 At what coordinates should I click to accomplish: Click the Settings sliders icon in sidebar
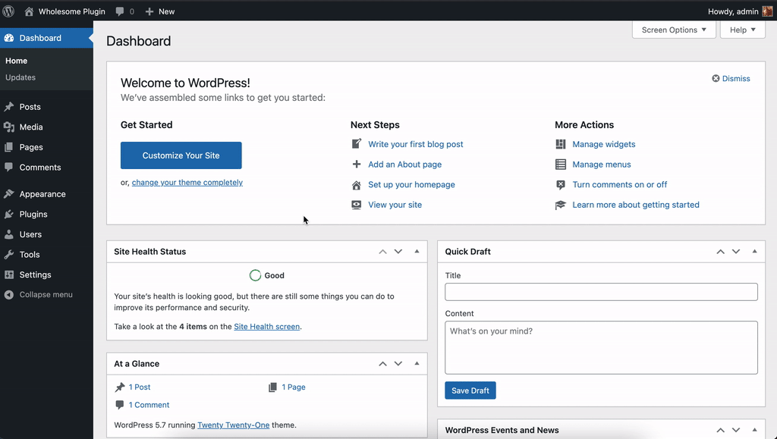click(x=9, y=274)
